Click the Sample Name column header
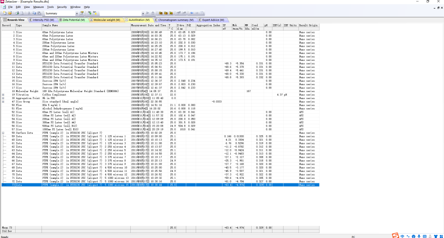Viewport: 444px width, 238px height. [86, 25]
